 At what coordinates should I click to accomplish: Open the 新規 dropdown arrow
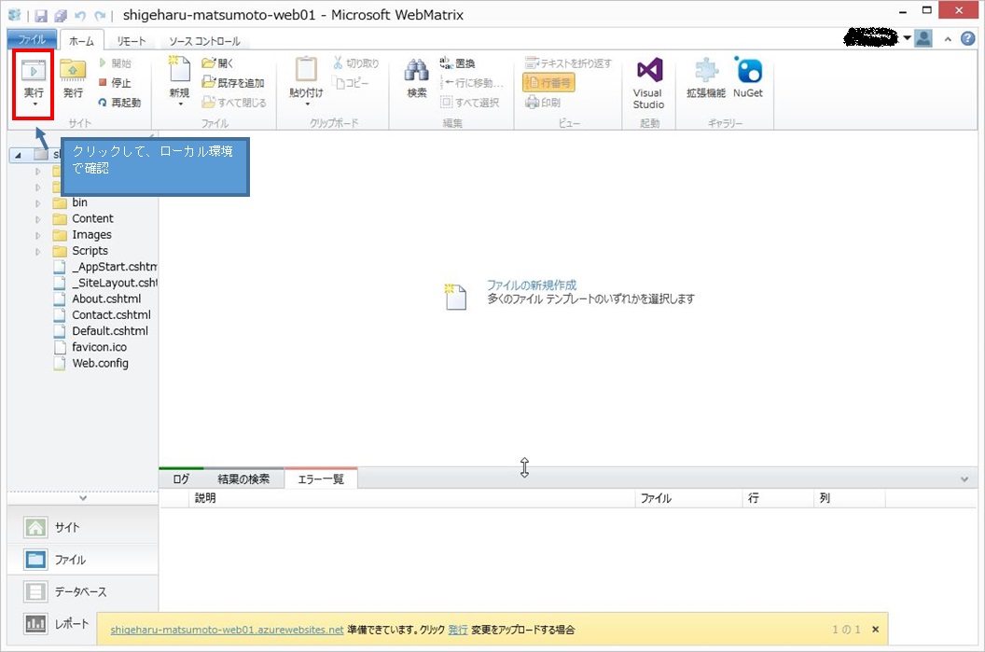(x=180, y=104)
